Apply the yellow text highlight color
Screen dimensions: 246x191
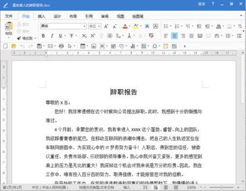click(136, 26)
